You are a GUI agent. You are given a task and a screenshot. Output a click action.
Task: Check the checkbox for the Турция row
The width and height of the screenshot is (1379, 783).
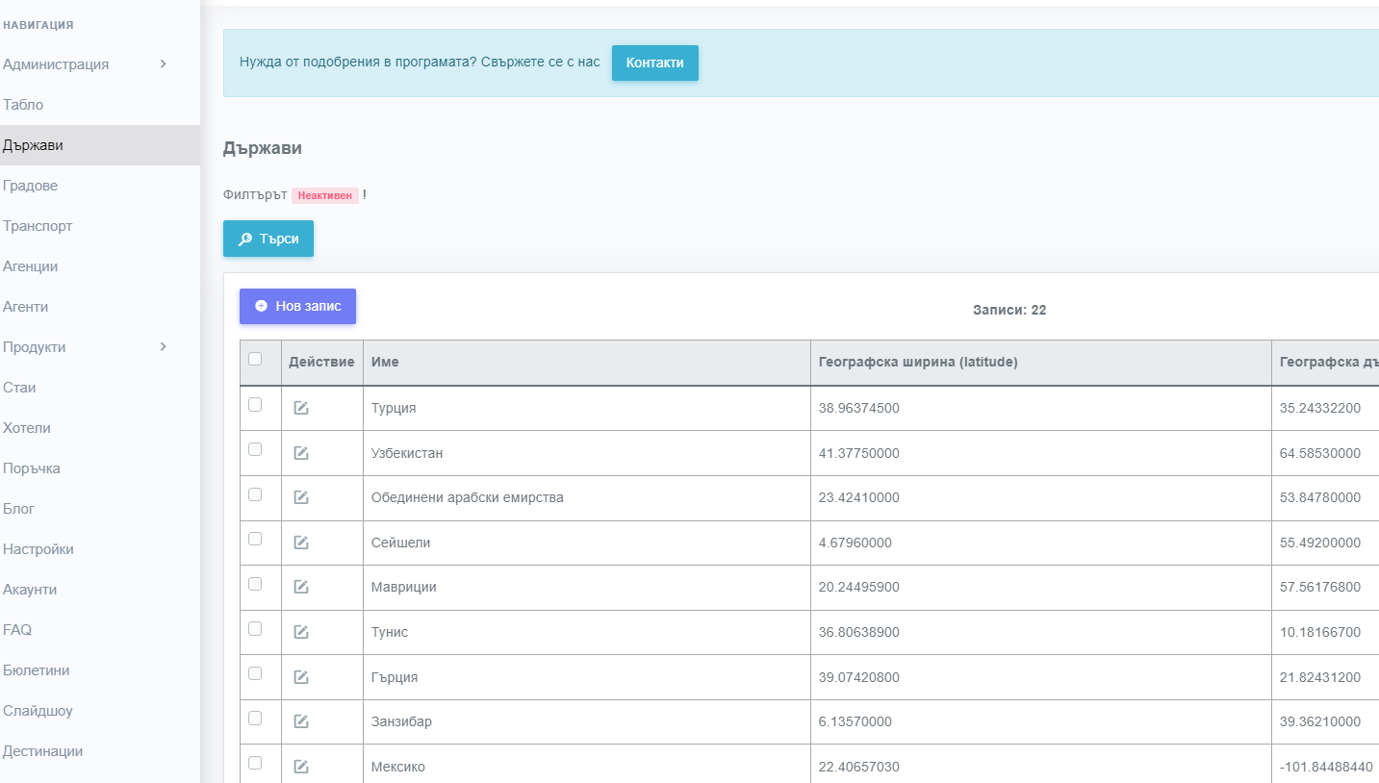point(255,405)
